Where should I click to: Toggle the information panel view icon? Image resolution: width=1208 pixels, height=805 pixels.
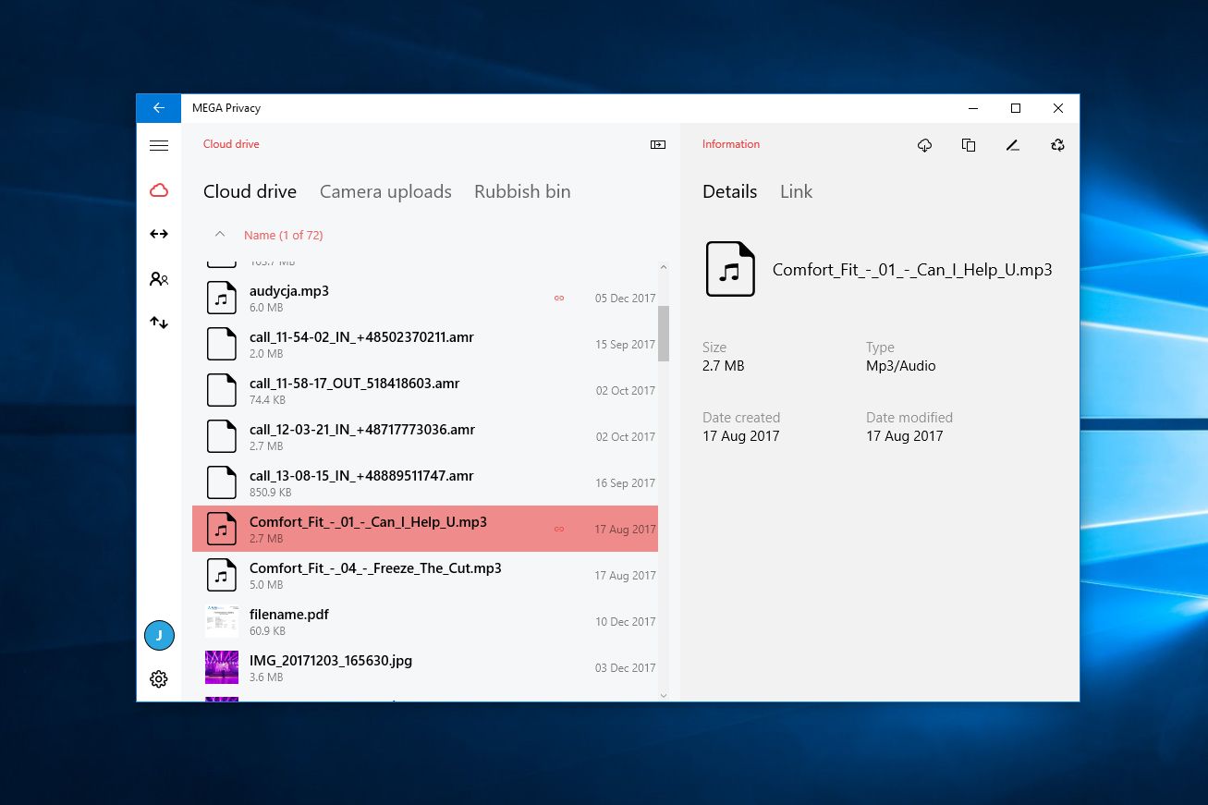[658, 145]
